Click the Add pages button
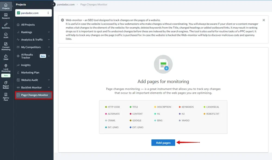This screenshot has width=272, height=160. (163, 143)
